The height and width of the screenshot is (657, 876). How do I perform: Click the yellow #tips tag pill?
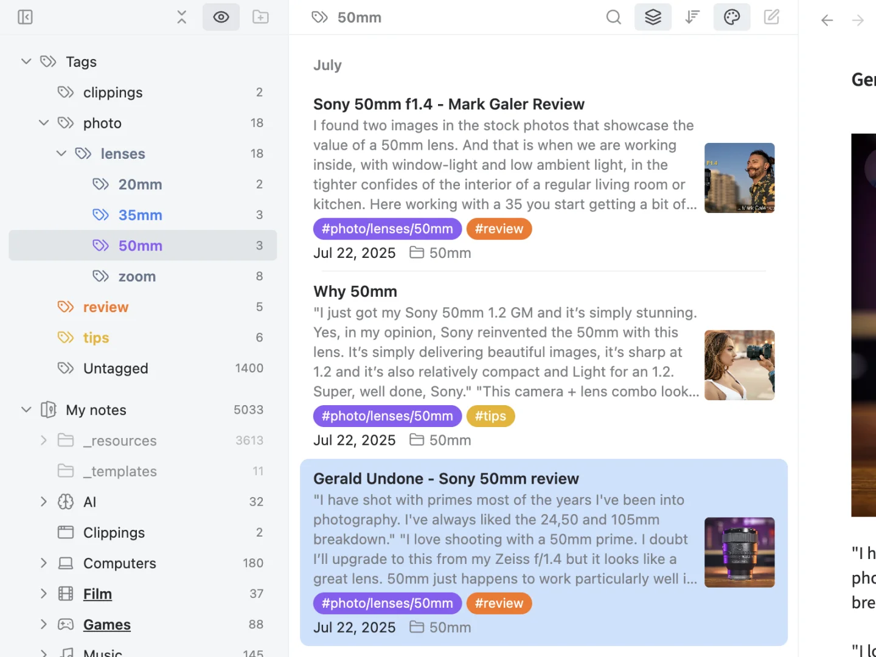490,416
